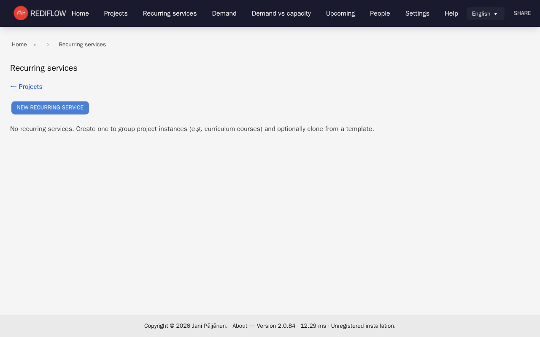Viewport: 540px width, 337px height.
Task: Click the SHARE button
Action: click(522, 13)
